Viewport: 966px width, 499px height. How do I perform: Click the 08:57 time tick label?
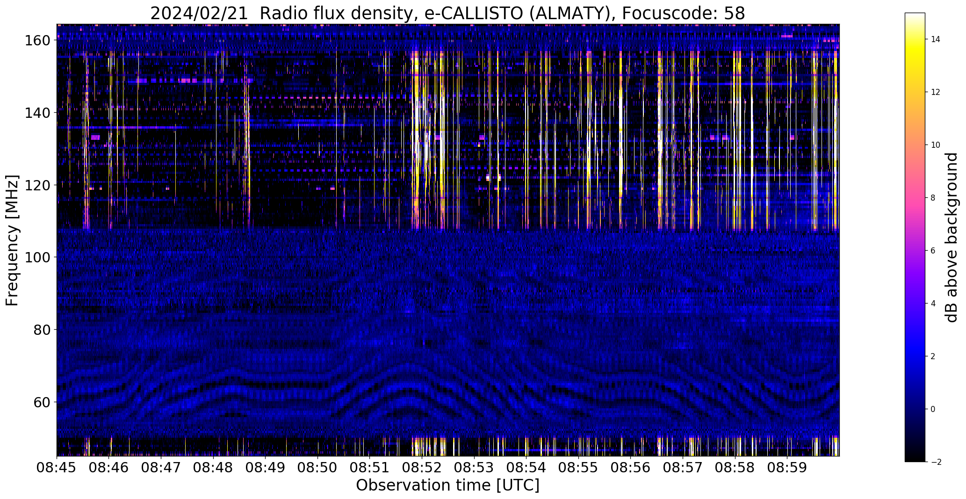click(x=683, y=468)
